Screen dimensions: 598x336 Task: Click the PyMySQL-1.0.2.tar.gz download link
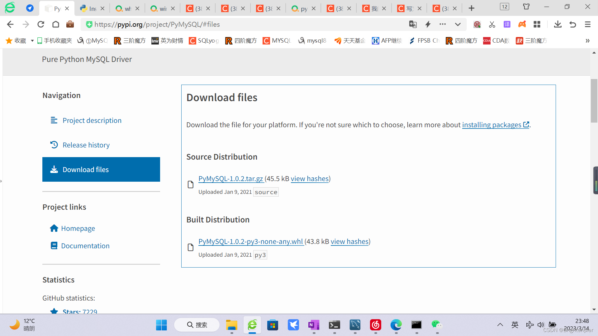click(x=230, y=178)
